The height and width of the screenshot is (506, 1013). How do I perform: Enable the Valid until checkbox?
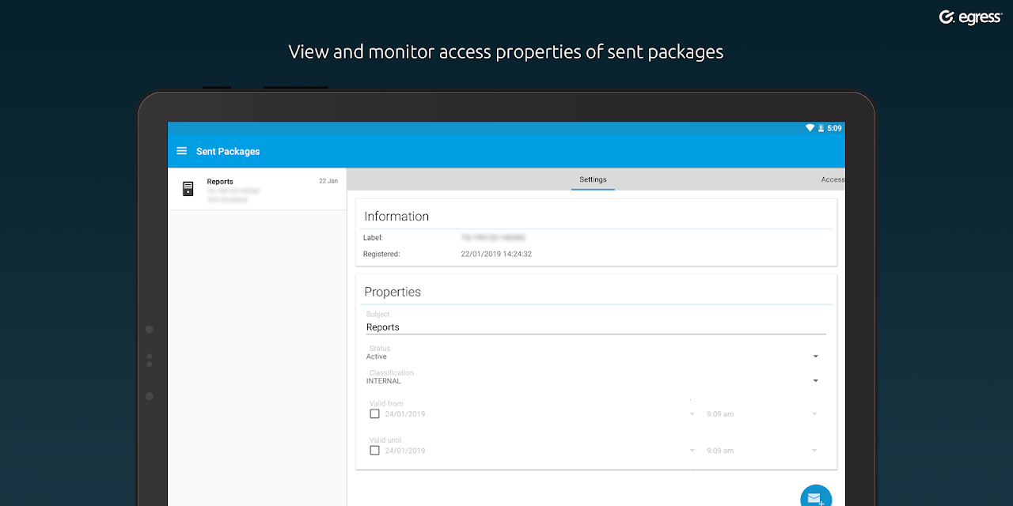coord(375,451)
